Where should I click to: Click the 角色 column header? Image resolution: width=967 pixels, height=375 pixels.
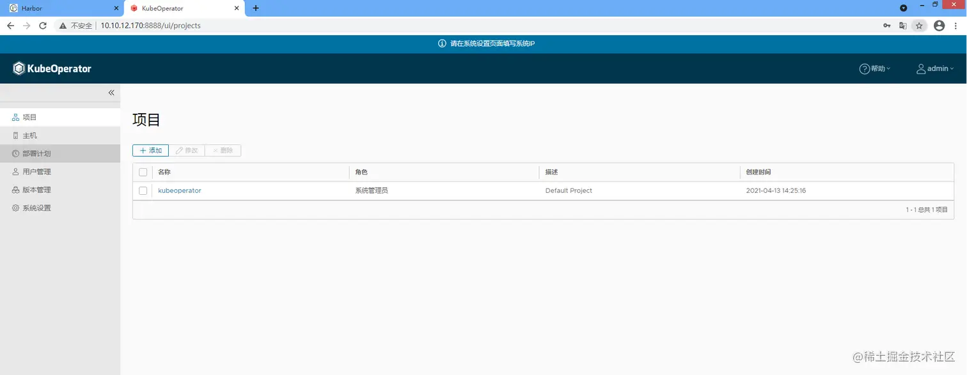point(361,172)
